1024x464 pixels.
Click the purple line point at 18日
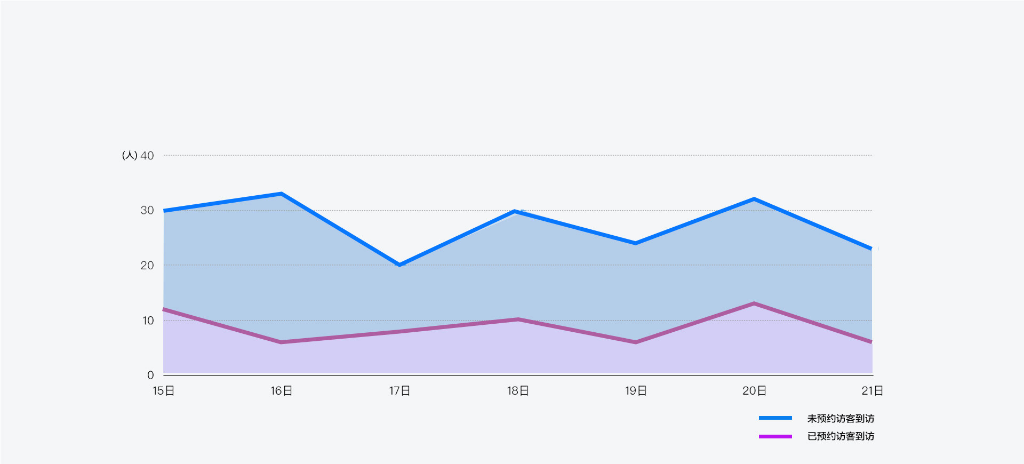[x=517, y=319]
